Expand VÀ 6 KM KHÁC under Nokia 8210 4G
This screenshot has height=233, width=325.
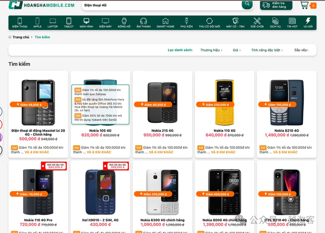point(285,152)
